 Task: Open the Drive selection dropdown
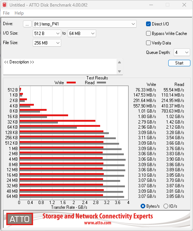pos(84,24)
